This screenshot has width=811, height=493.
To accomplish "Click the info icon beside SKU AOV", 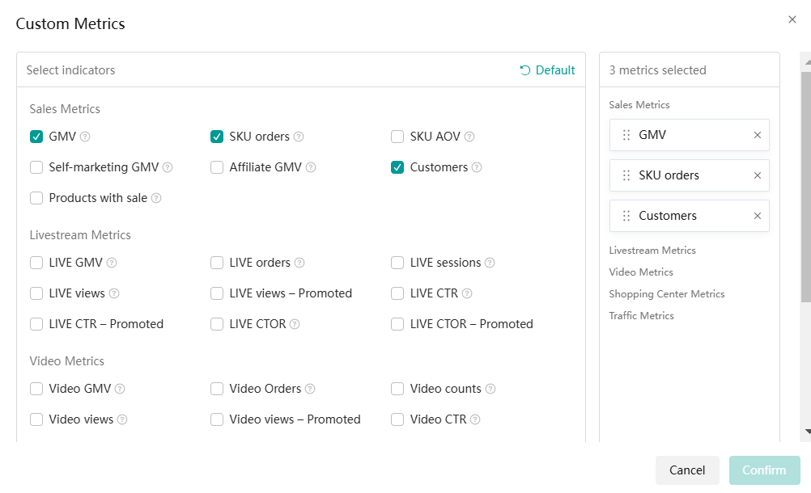I will click(x=469, y=137).
